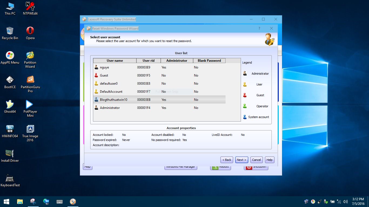Open This PC desktop icon
This screenshot has width=369, height=207.
click(x=10, y=8)
